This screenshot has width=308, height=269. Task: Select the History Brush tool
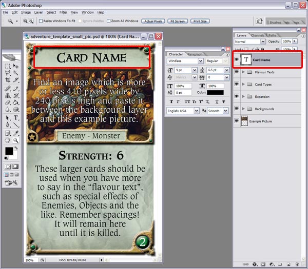(x=15, y=95)
